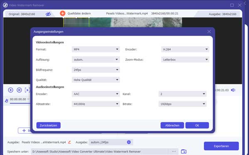249x155 pixels.
Task: Click the save path field under Speichern unter
Action: 100,151
